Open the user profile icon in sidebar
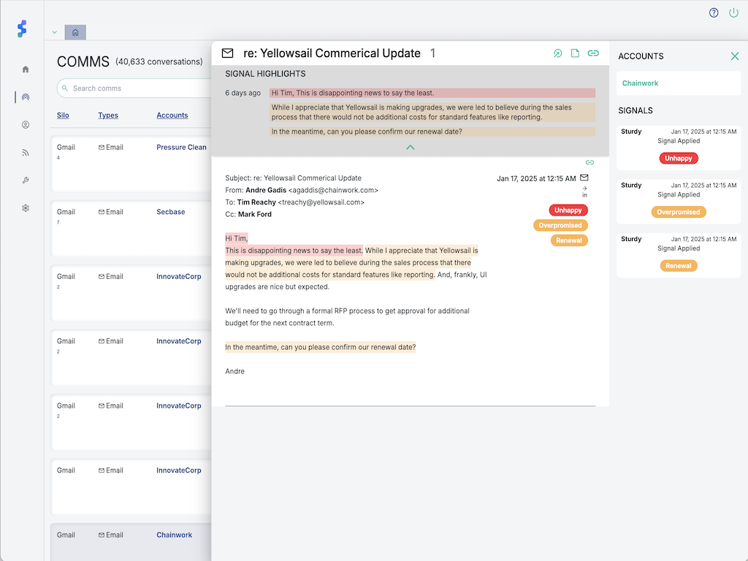Screen dimensions: 748x561 26,125
